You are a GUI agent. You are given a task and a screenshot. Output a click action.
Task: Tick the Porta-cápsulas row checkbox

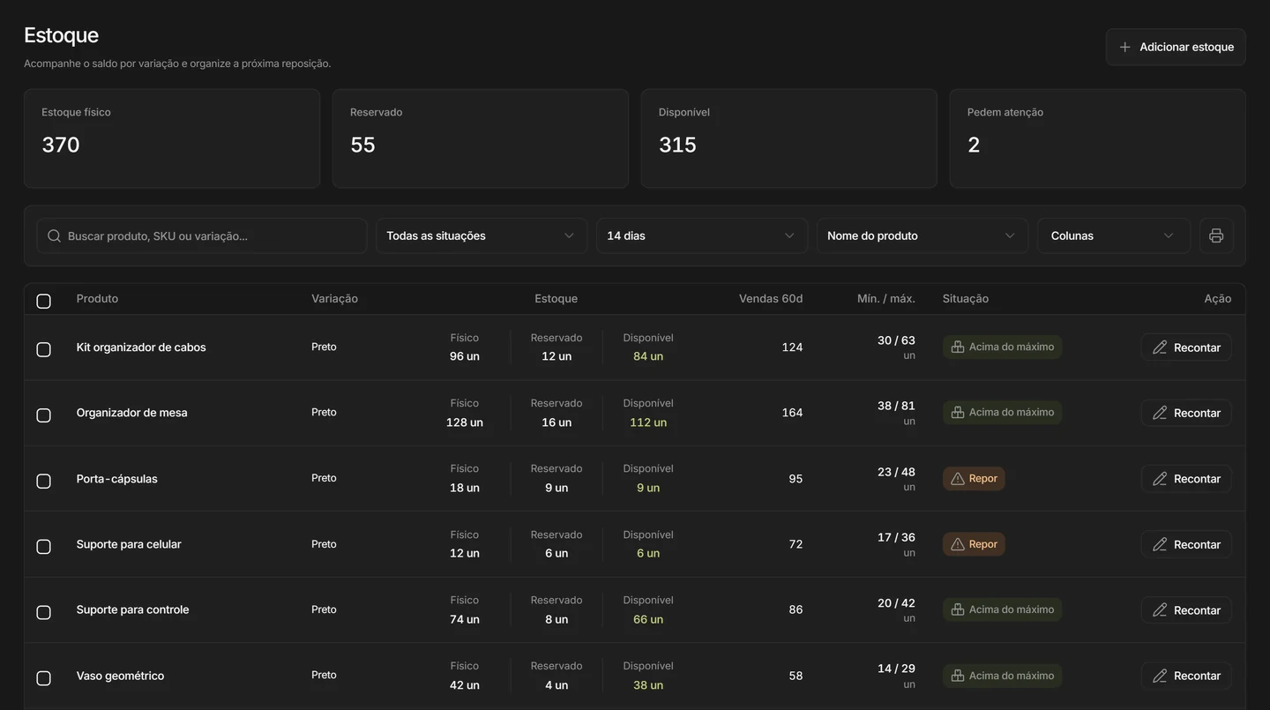[x=43, y=481]
